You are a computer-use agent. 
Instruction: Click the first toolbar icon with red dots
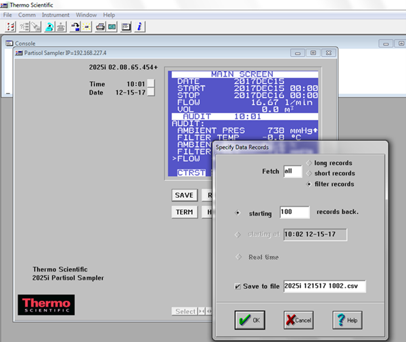tap(10, 27)
